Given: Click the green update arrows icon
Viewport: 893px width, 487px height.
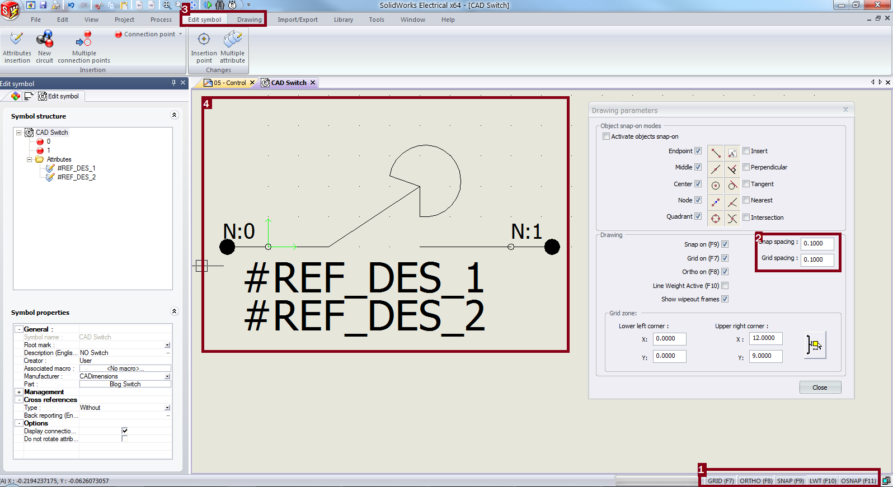Looking at the screenshot, I should coord(208,5).
